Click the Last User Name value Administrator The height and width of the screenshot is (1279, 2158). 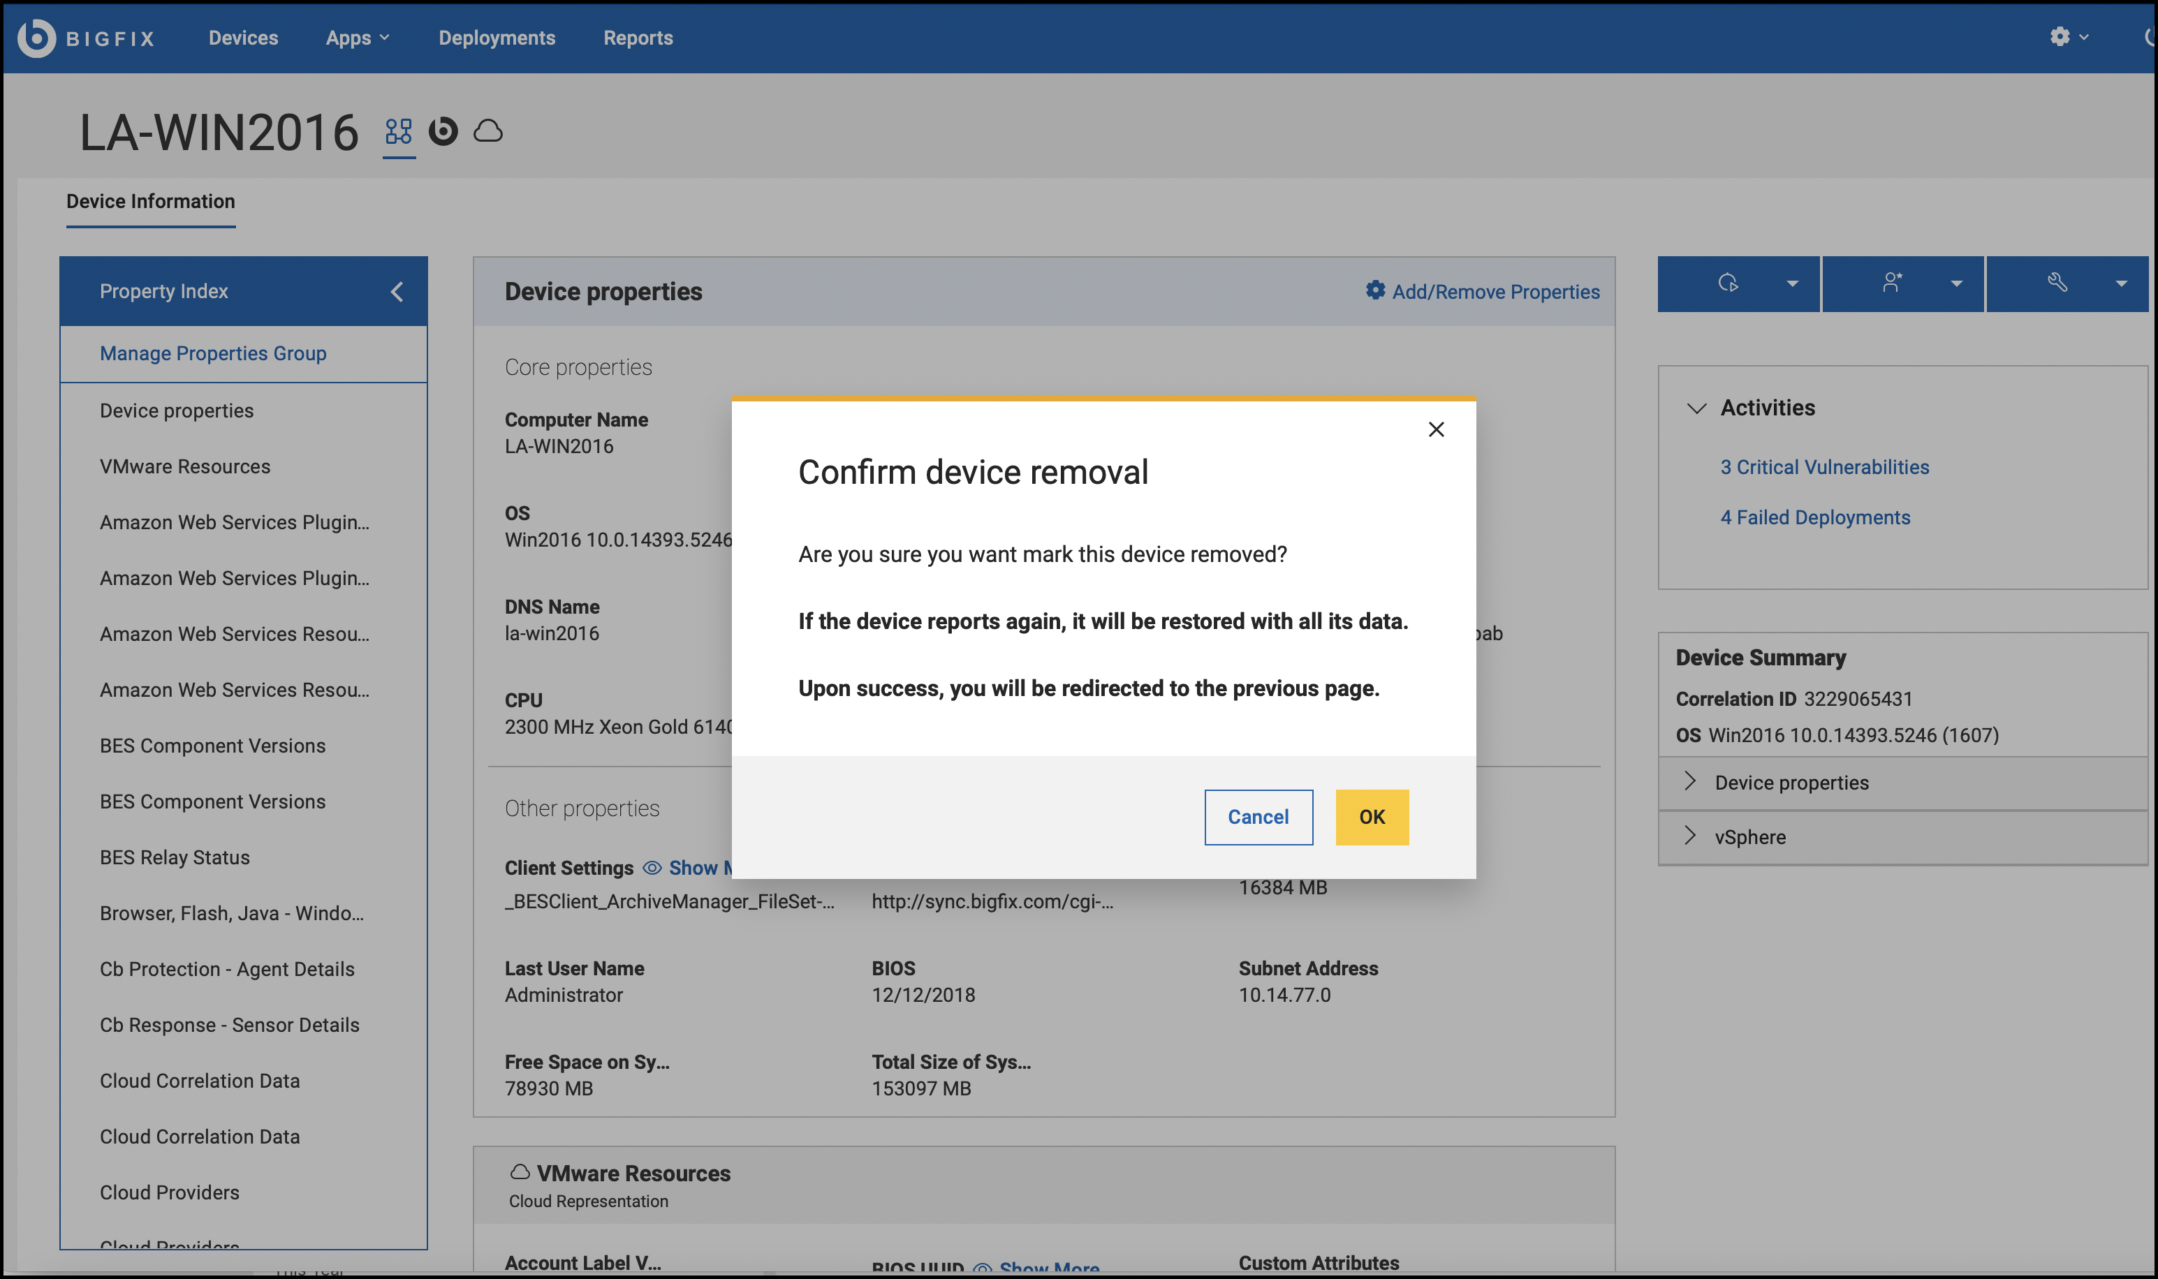pyautogui.click(x=564, y=996)
